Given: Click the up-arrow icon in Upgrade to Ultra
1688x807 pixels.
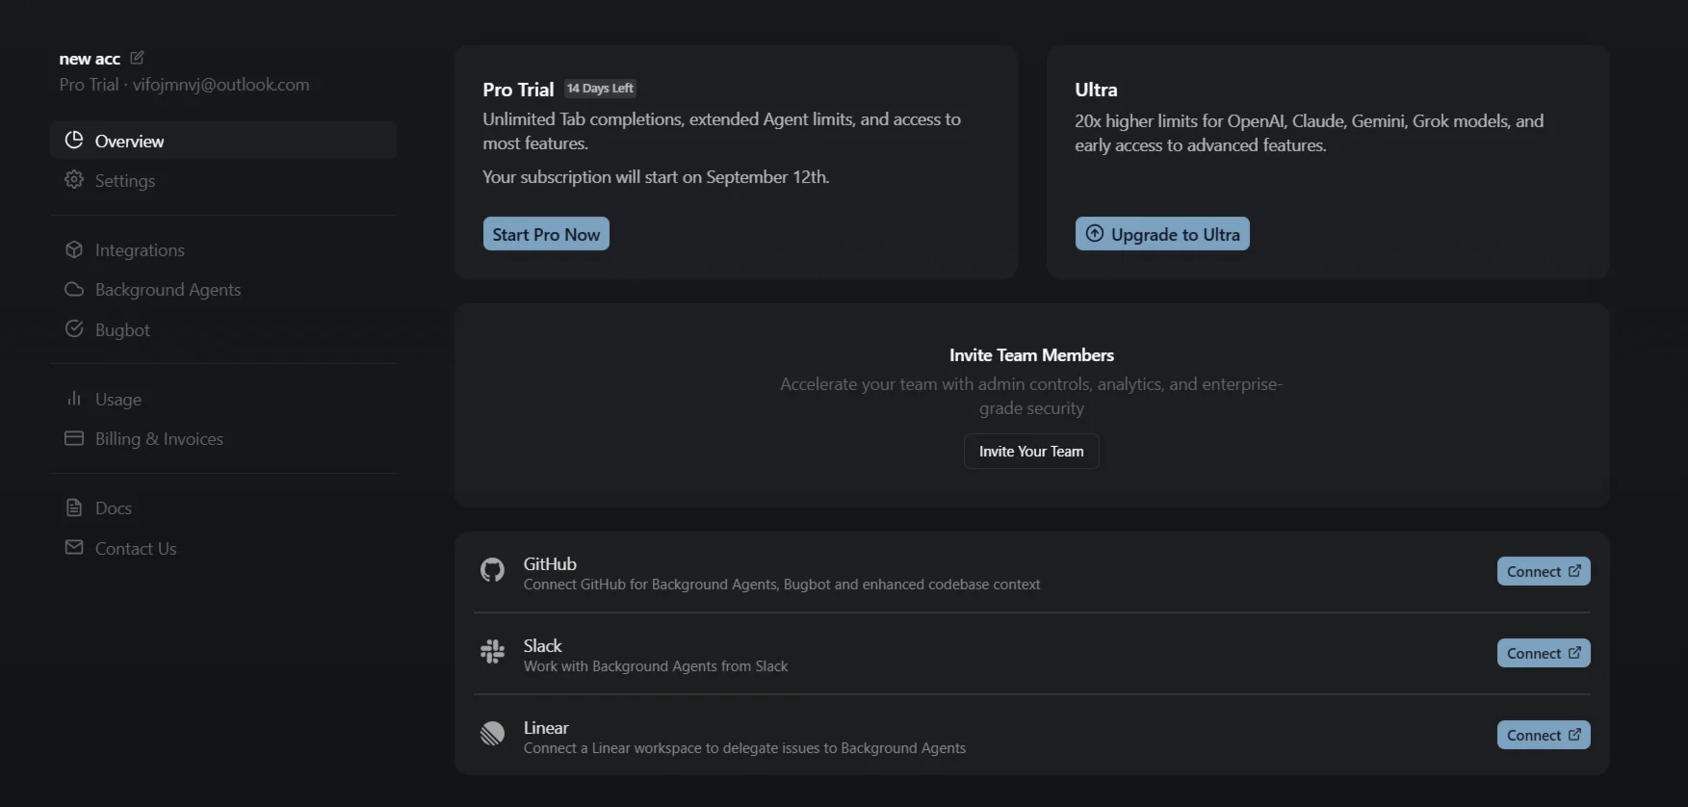Looking at the screenshot, I should tap(1095, 233).
